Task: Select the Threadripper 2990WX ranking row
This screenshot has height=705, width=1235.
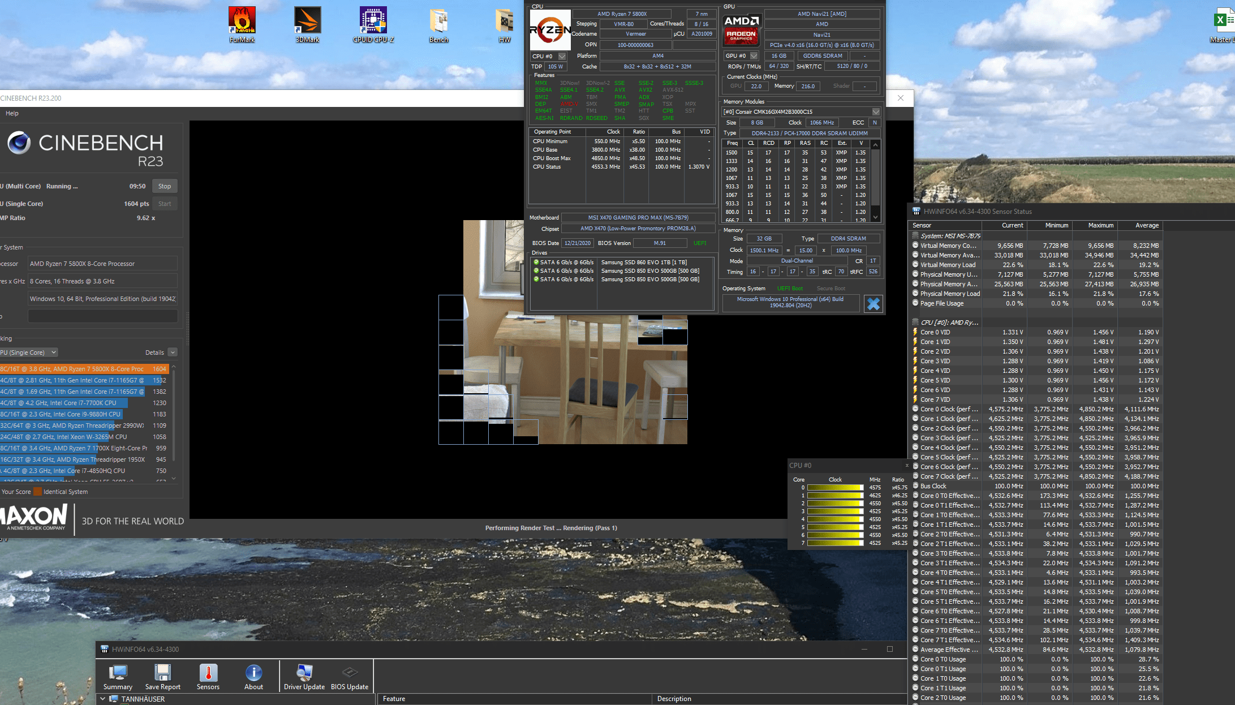Action: point(84,425)
